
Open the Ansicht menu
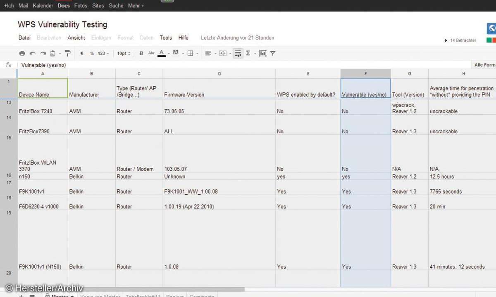pos(76,38)
